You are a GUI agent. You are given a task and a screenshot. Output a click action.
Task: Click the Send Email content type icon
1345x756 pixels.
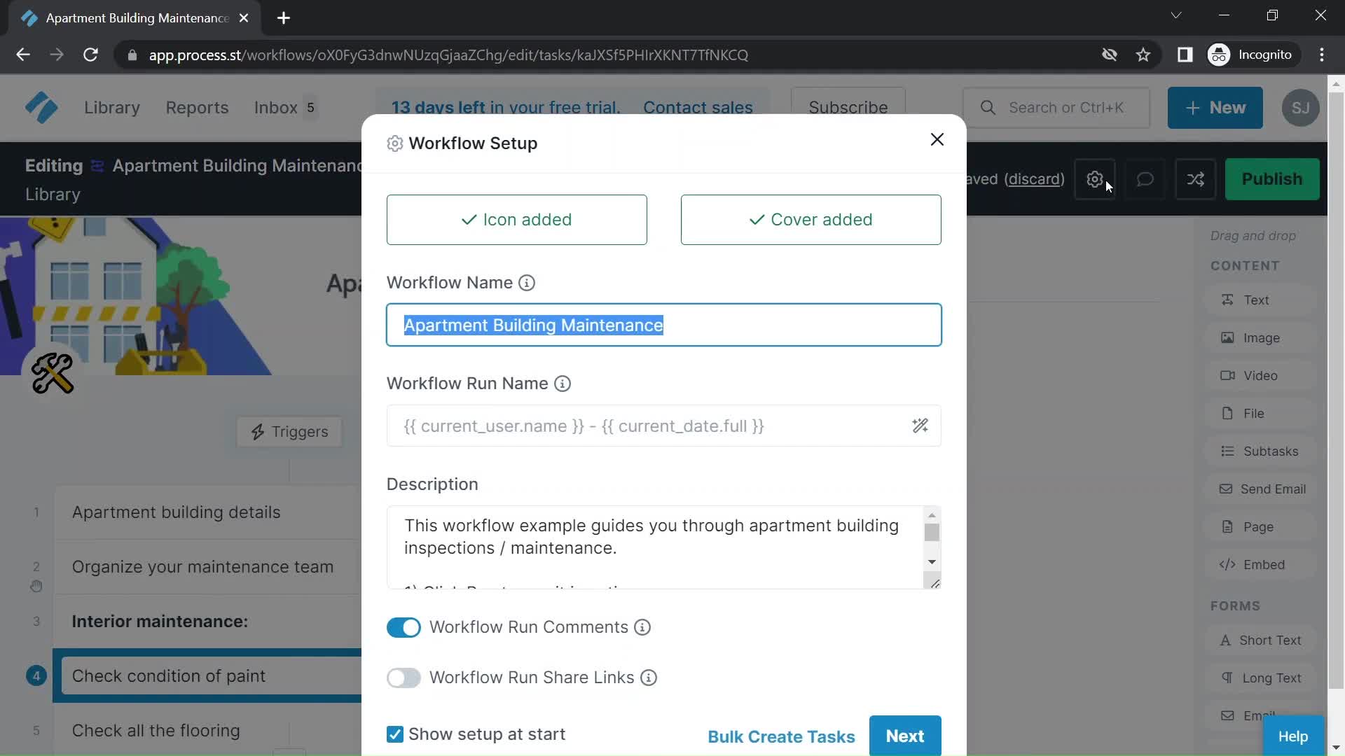[1226, 489]
